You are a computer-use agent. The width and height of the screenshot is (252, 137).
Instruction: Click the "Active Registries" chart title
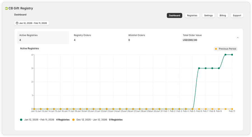coord(29,48)
